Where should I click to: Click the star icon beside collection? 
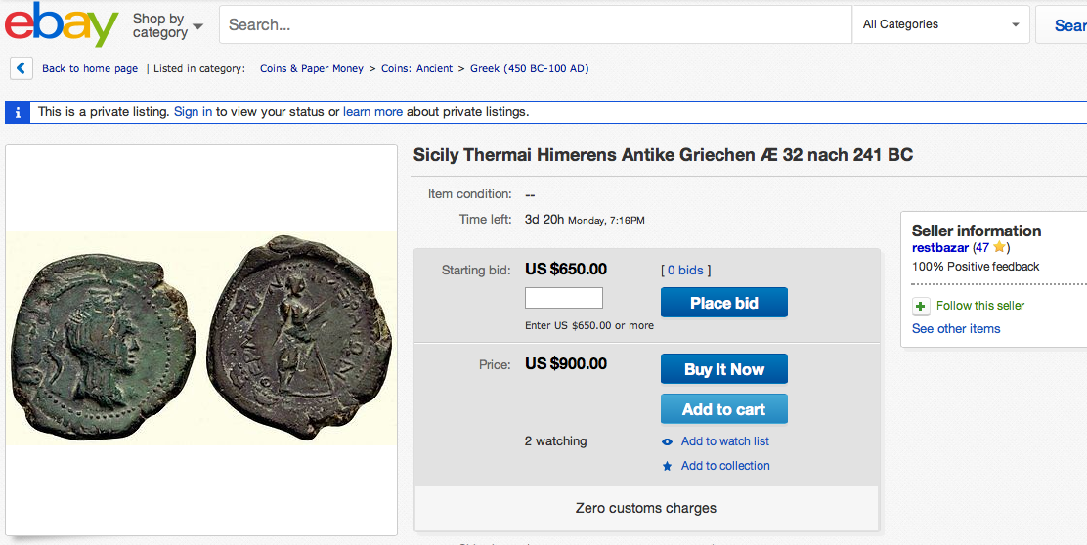668,466
